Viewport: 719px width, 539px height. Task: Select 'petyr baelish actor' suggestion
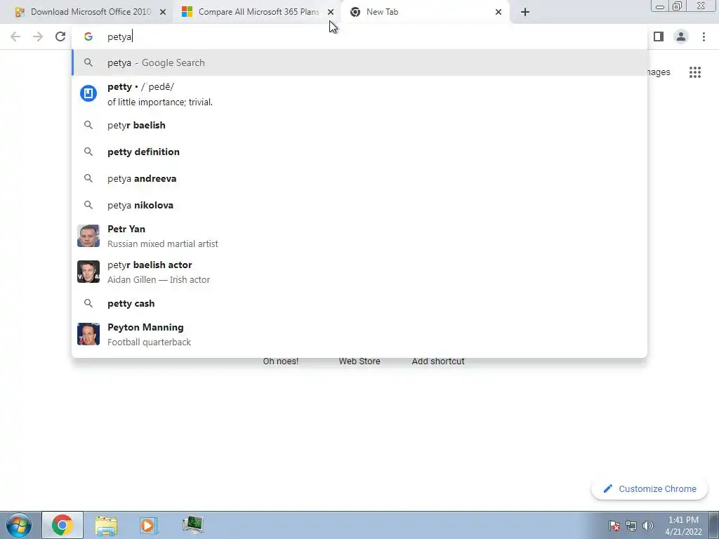359,272
